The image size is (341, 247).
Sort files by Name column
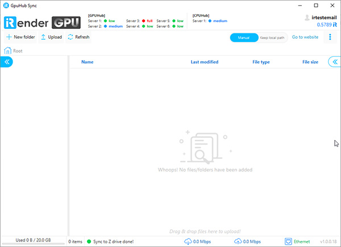click(88, 62)
